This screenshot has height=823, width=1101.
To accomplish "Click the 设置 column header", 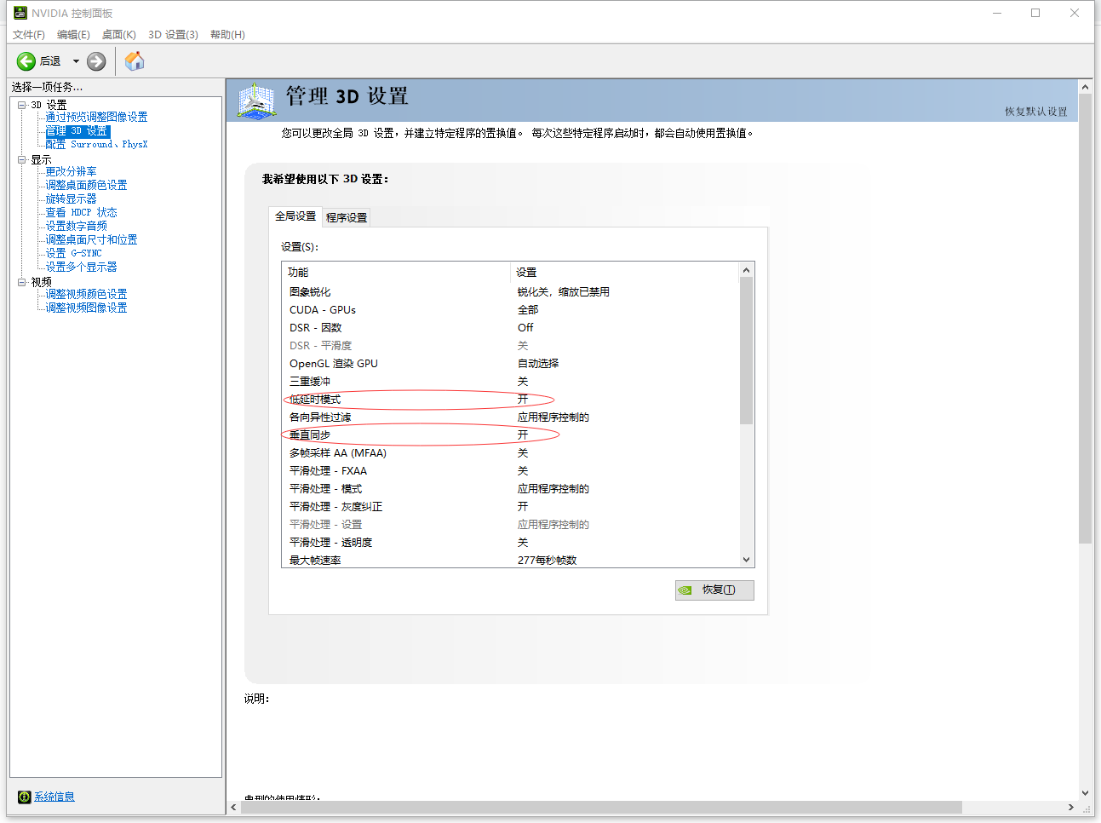I will [x=624, y=273].
